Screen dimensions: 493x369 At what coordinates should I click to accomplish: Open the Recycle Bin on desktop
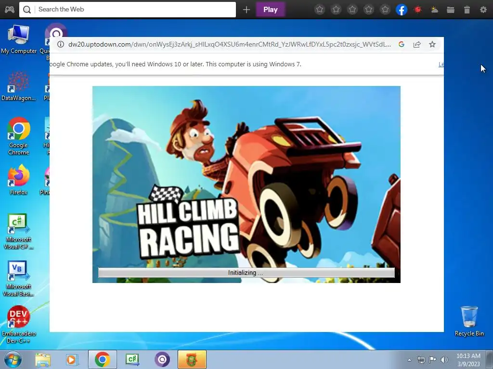coord(469,321)
